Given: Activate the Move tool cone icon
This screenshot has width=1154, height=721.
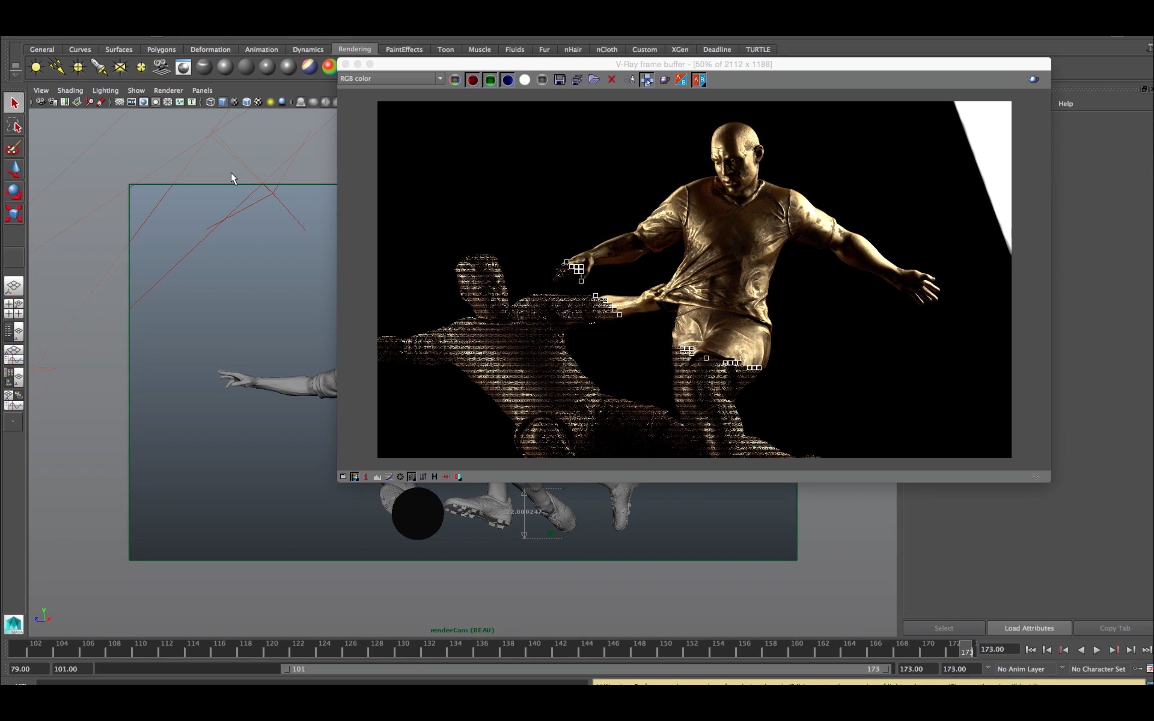Looking at the screenshot, I should pos(14,170).
